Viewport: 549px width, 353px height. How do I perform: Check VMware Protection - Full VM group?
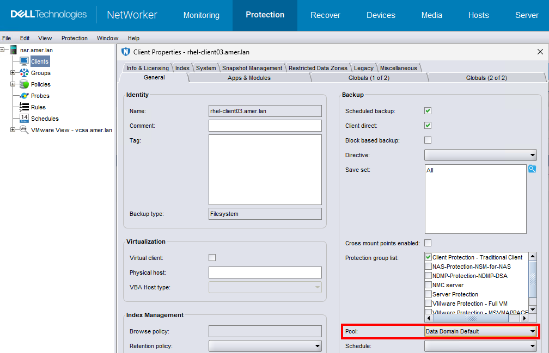[x=428, y=304]
